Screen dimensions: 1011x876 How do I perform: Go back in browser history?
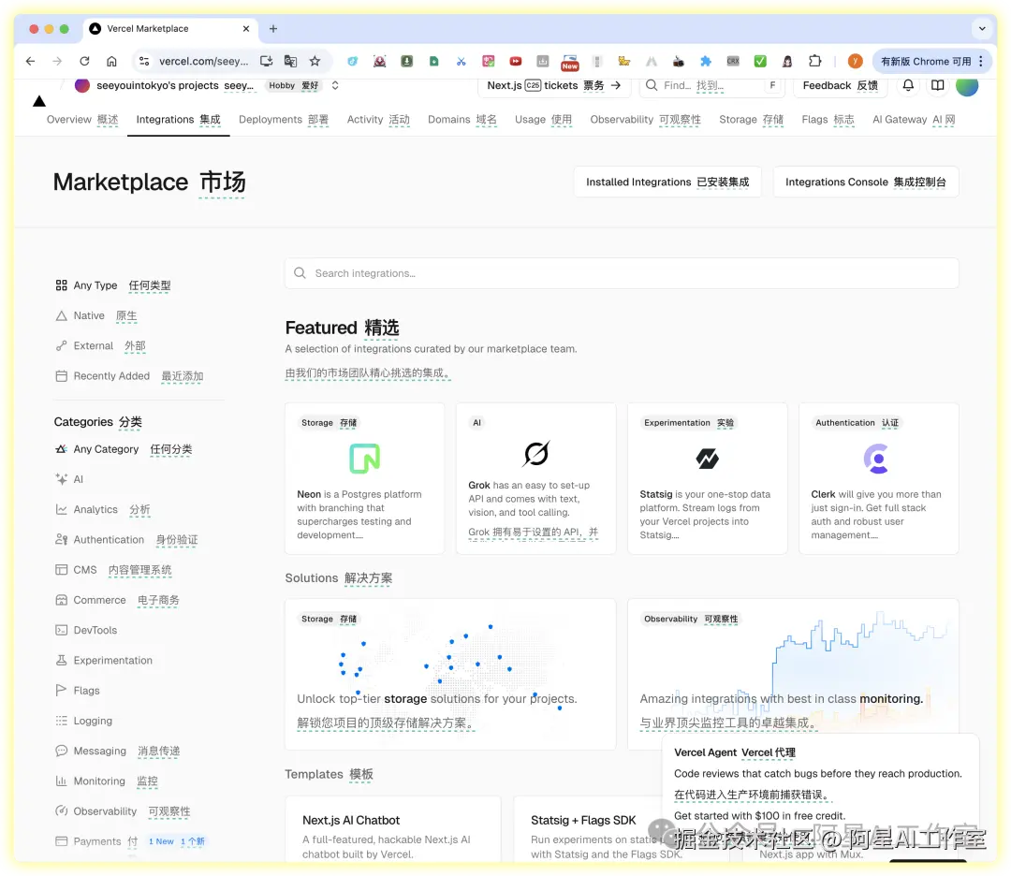(30, 61)
